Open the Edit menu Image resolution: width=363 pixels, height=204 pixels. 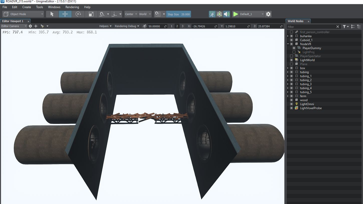(15, 7)
